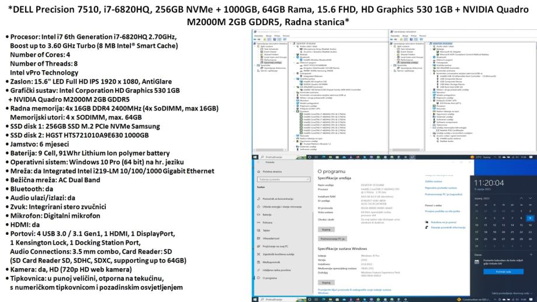Open Cortana circle icon on upper taskbar
The image size is (537, 302).
coord(310,157)
